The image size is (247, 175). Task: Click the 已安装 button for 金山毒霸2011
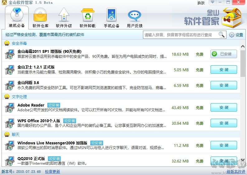pyautogui.click(x=224, y=54)
